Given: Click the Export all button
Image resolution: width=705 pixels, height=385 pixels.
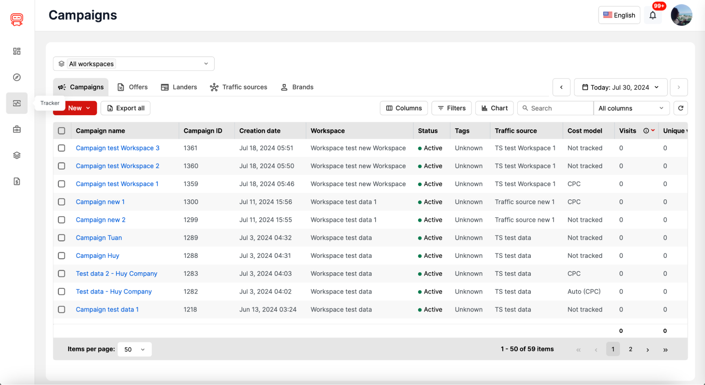Looking at the screenshot, I should point(125,108).
